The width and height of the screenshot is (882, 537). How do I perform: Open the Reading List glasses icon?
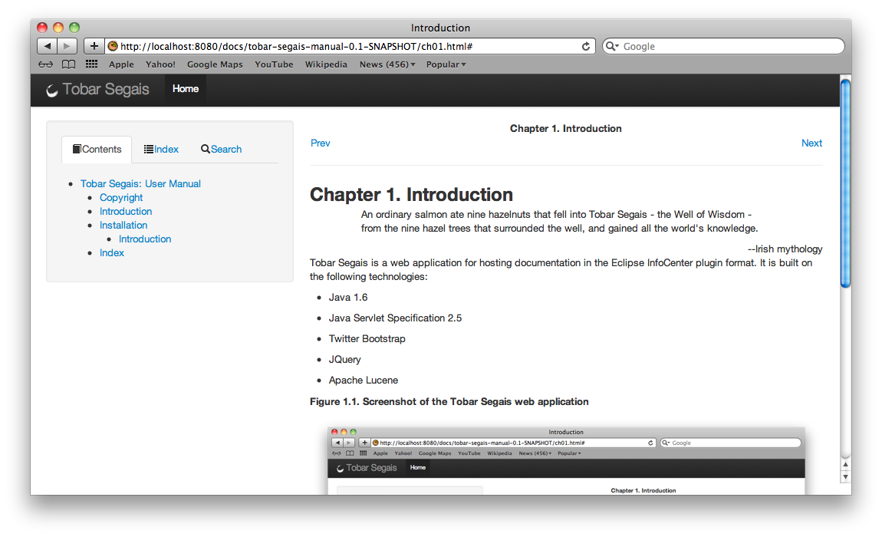[45, 64]
